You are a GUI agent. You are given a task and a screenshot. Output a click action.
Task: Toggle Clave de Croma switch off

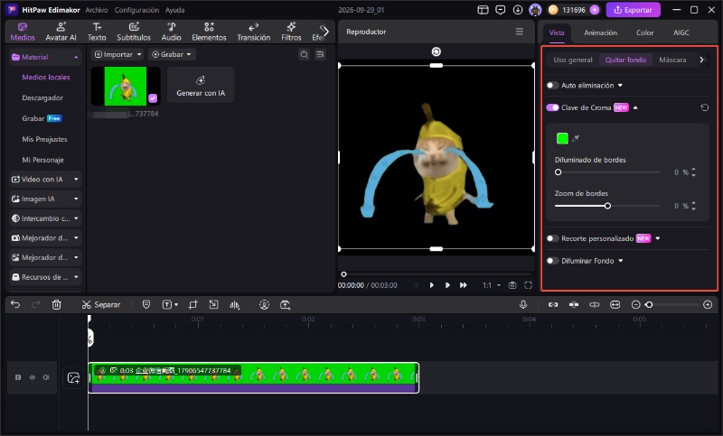click(552, 107)
